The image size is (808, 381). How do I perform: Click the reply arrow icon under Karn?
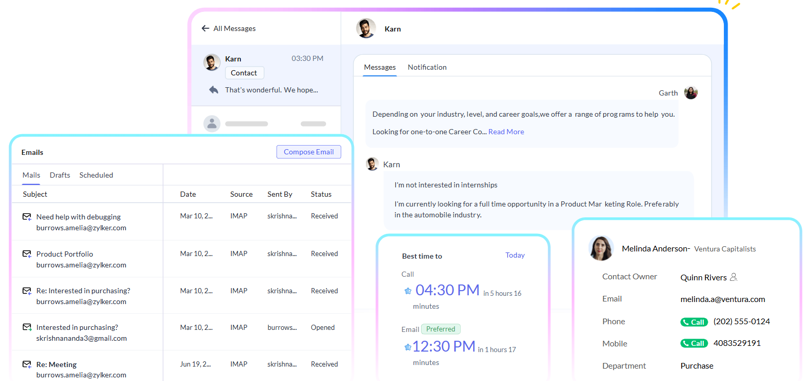[x=214, y=90]
